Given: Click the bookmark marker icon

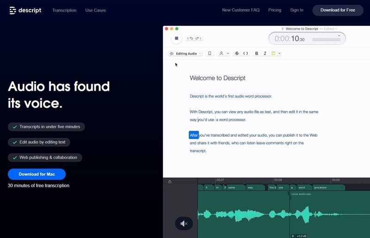Looking at the screenshot, I should coord(210,54).
